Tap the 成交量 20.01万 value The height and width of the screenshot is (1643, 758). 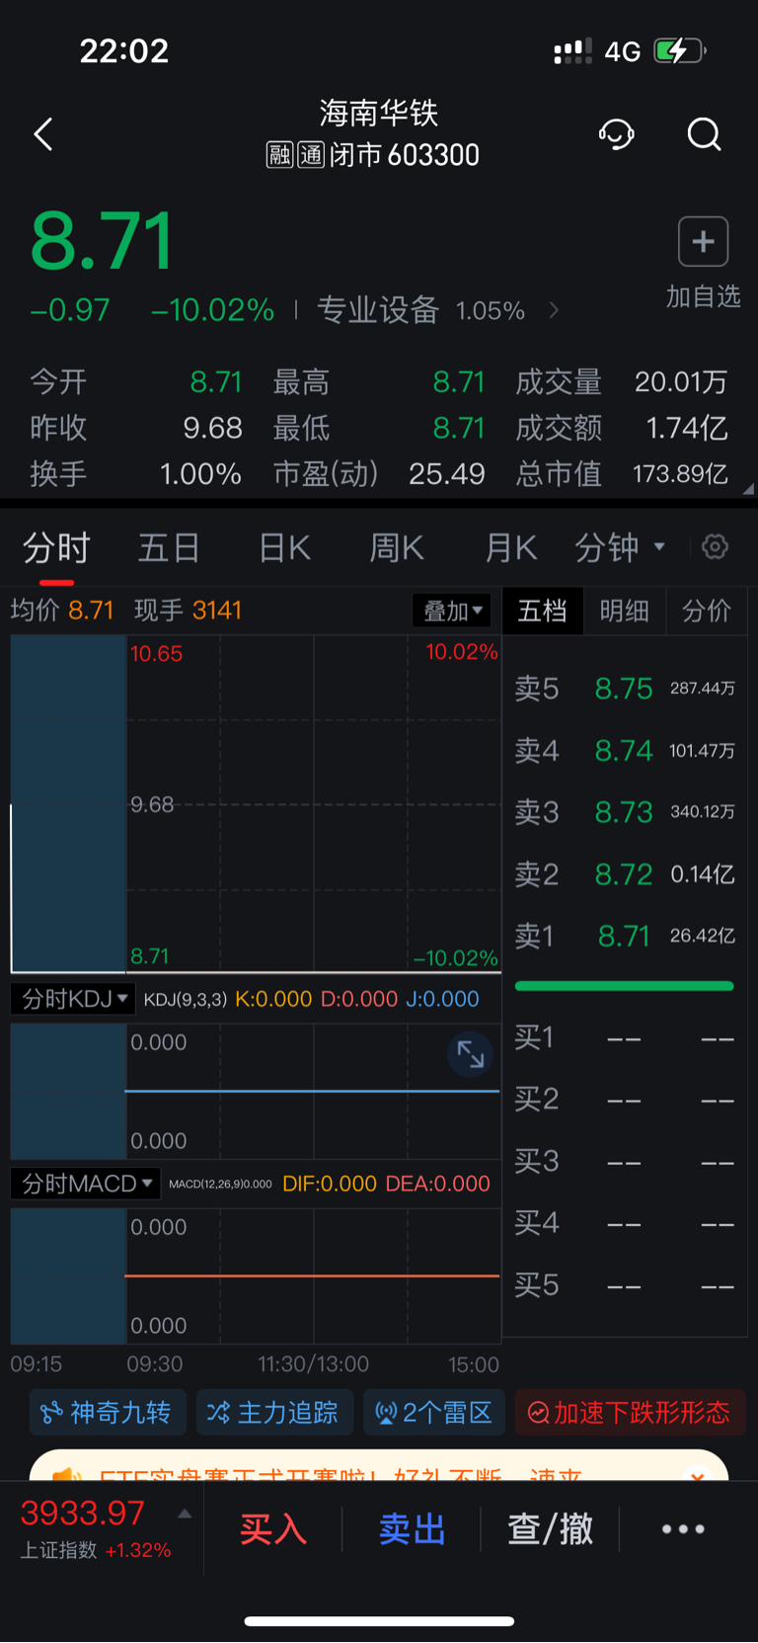tap(681, 382)
